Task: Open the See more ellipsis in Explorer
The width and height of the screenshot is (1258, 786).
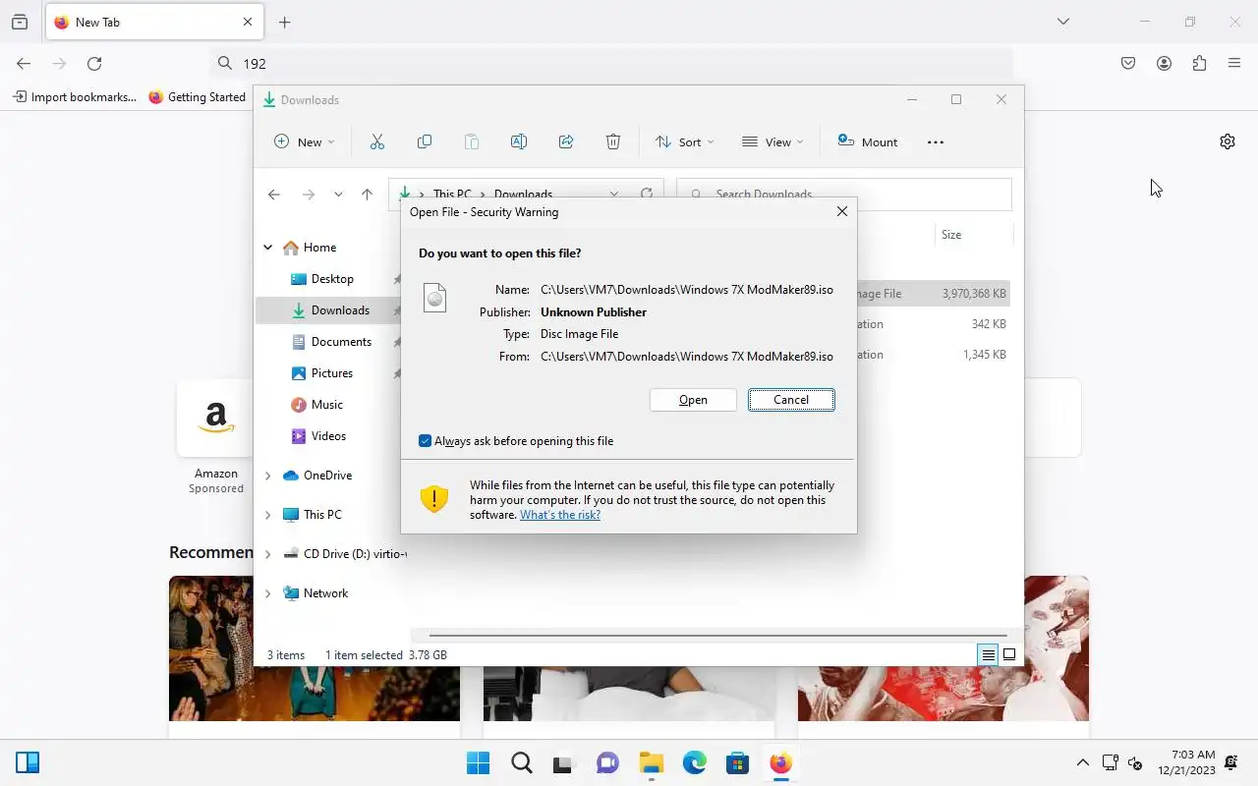Action: click(x=936, y=142)
